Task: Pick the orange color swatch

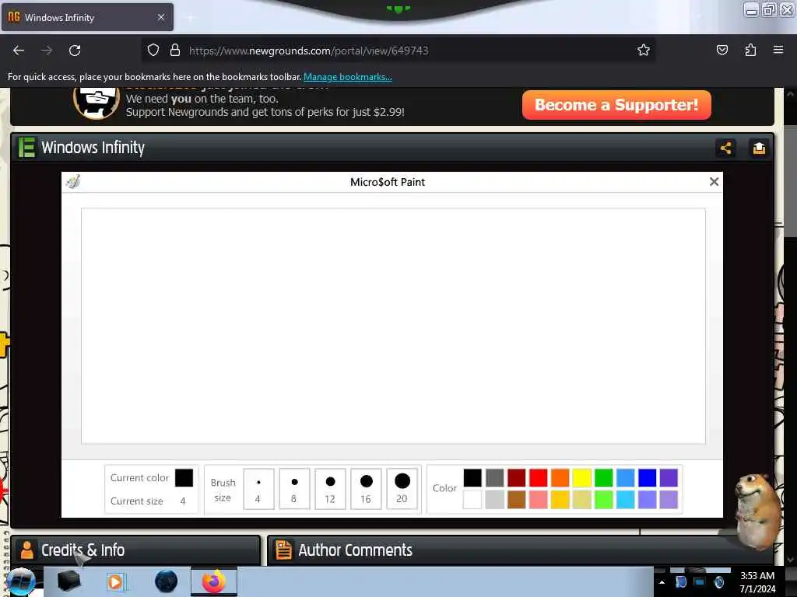Action: point(560,478)
